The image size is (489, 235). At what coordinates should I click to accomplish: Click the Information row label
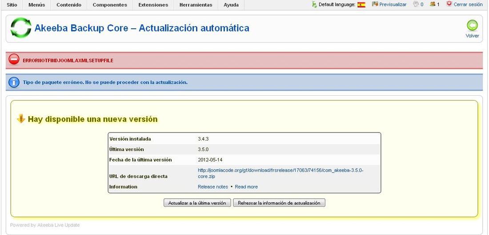123,187
